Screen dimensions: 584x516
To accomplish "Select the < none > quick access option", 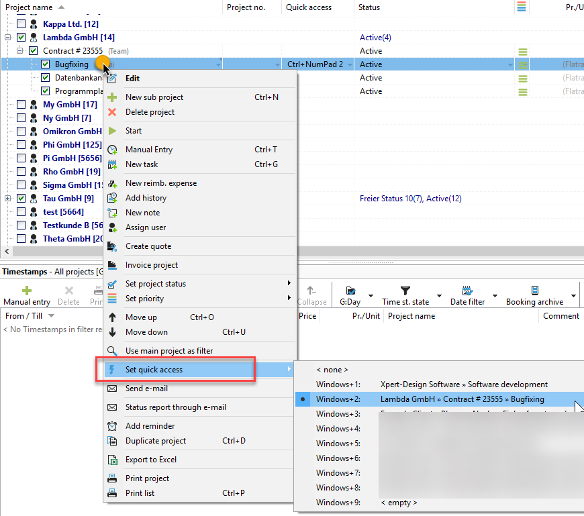I will (x=332, y=370).
